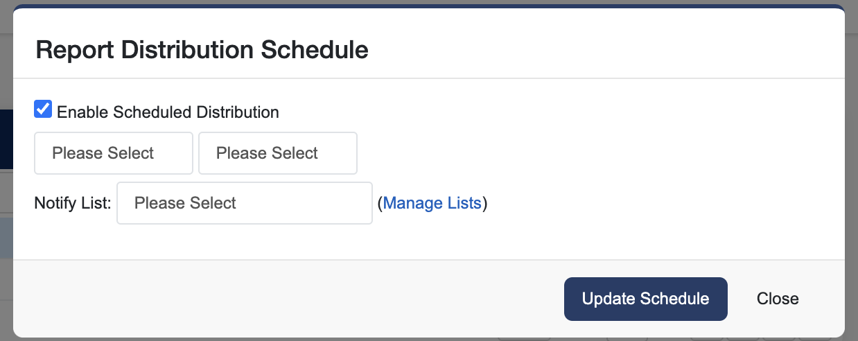Viewport: 858px width, 341px height.
Task: Toggle scheduled distribution off via blue checkmark
Action: 43,110
